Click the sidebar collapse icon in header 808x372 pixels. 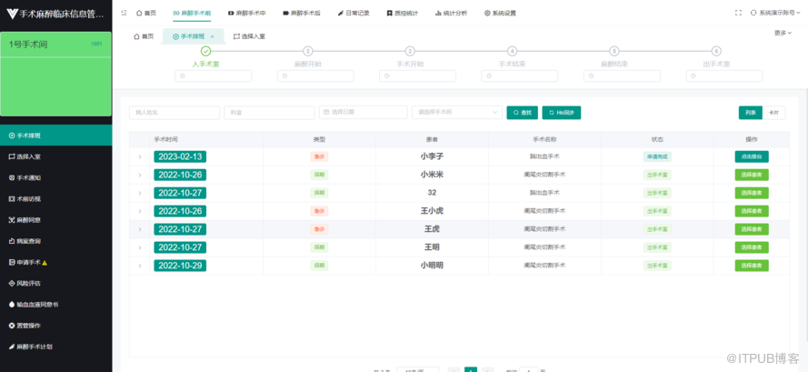tap(124, 13)
